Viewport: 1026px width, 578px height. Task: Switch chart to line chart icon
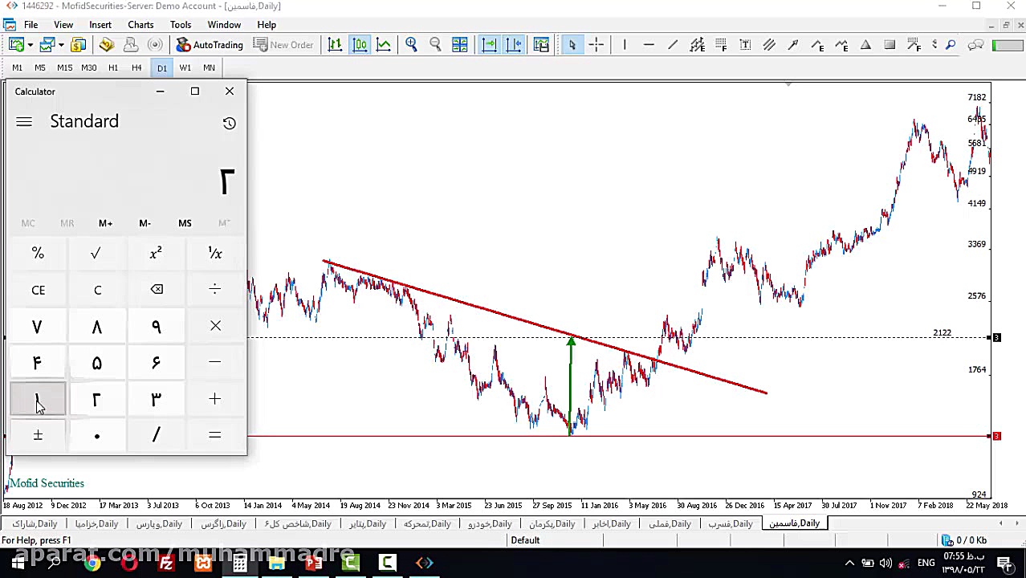coord(384,45)
